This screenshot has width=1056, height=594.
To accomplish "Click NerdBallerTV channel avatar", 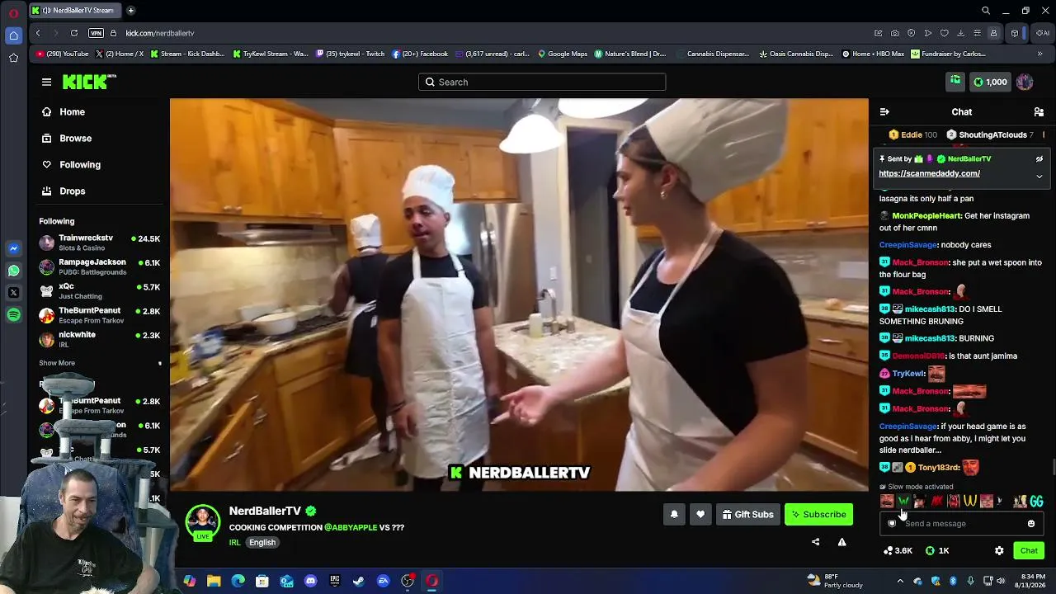I will tap(203, 522).
